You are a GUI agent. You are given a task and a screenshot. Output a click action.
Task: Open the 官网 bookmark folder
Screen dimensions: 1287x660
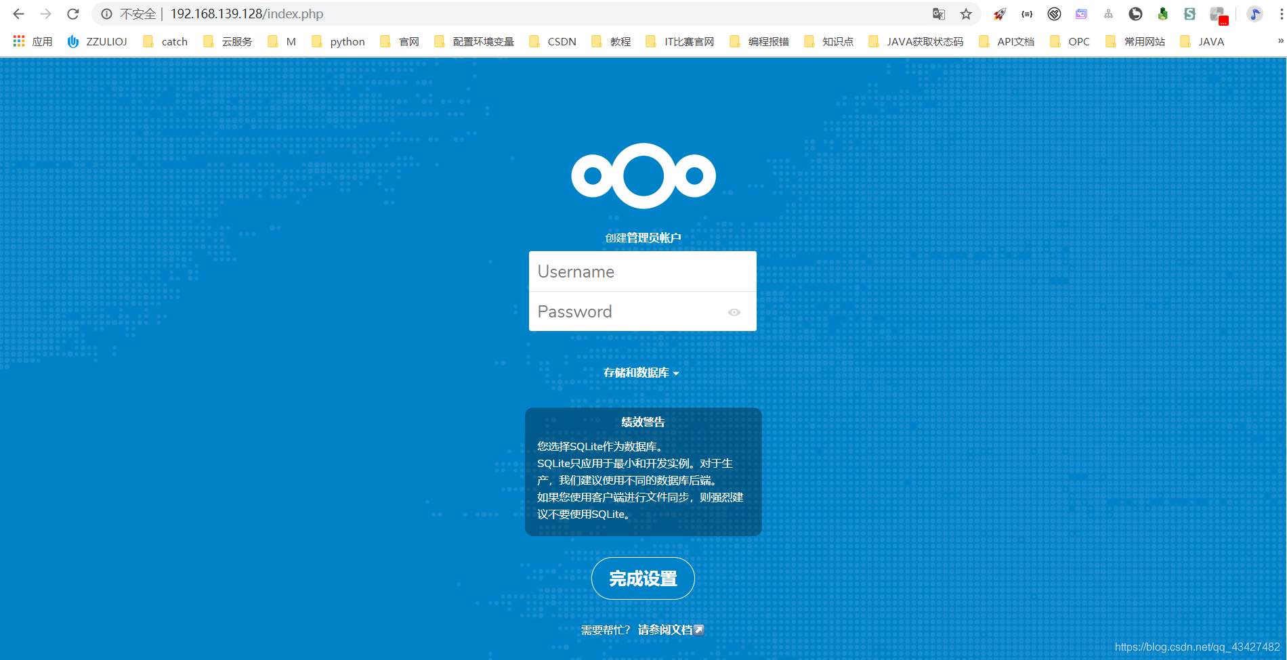click(400, 41)
